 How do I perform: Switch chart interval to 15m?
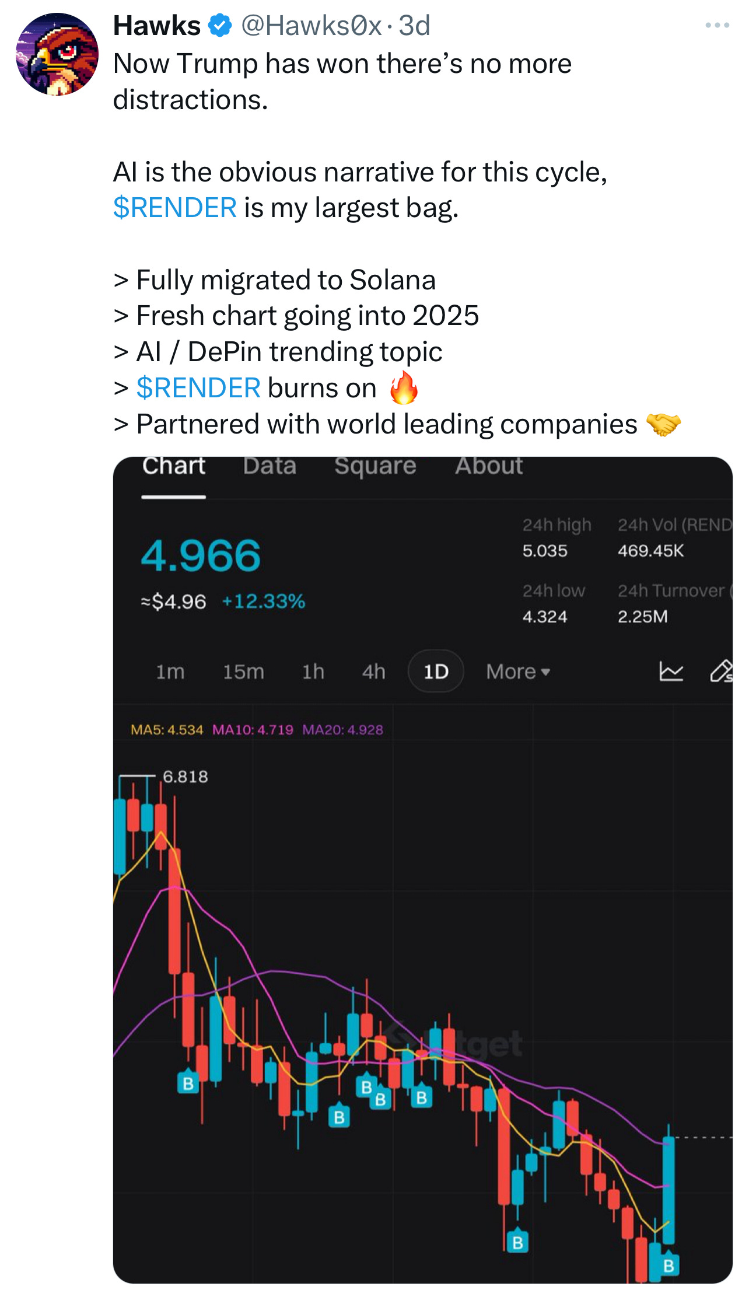243,672
